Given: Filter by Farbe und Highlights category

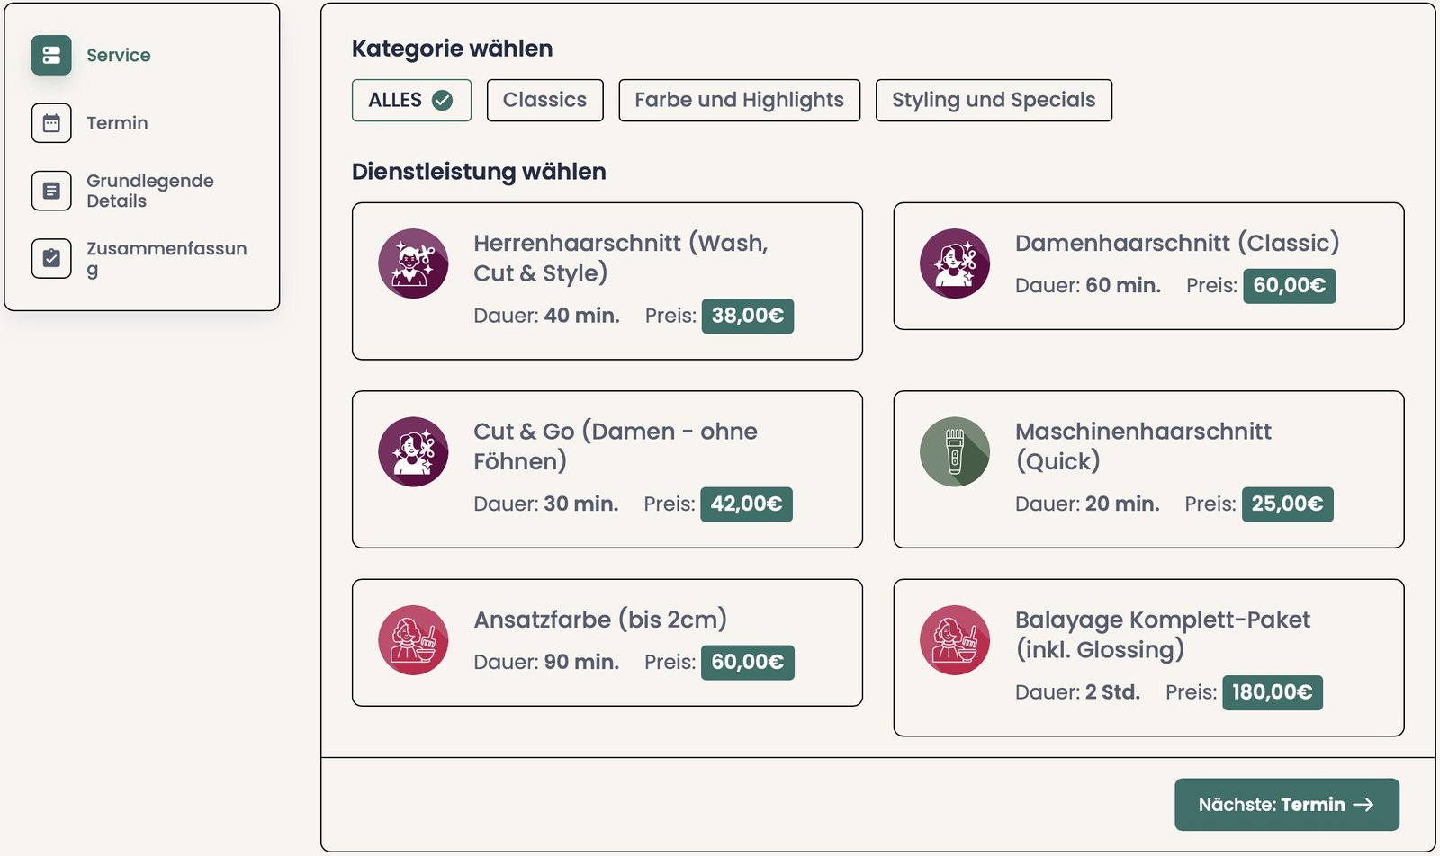Looking at the screenshot, I should [x=739, y=100].
